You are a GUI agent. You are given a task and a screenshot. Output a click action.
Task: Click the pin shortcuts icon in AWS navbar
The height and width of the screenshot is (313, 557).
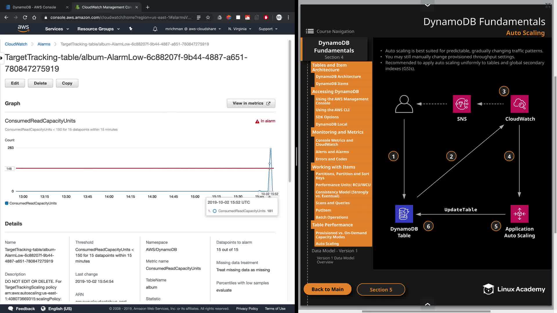point(131,29)
